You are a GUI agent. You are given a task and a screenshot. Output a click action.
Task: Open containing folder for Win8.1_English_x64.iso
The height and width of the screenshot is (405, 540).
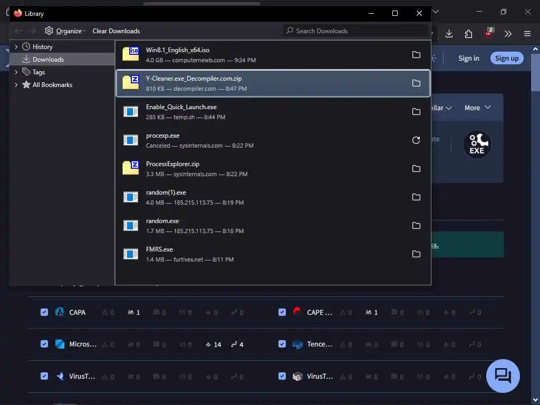416,55
